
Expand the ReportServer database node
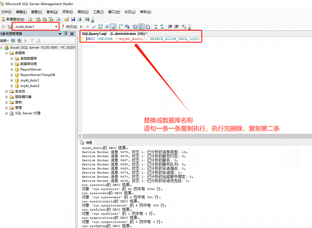click(12, 70)
